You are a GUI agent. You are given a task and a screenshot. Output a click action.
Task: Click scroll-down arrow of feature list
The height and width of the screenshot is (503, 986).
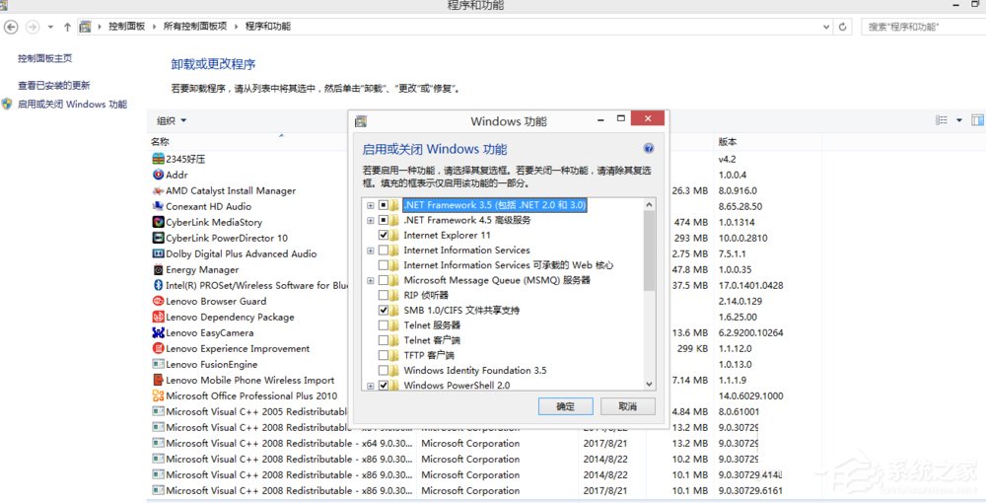[650, 385]
